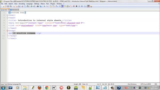Image resolution: width=160 pixels, height=90 pixels.
Task: Open the Macro menu
Action: [x=43, y=4]
